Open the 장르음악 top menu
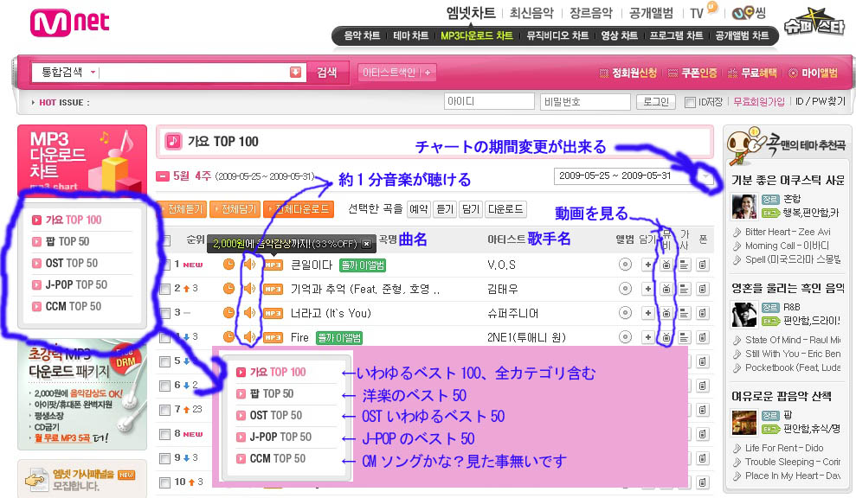This screenshot has width=856, height=498. click(591, 13)
